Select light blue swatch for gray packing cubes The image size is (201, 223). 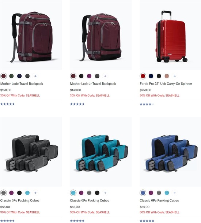27,193
